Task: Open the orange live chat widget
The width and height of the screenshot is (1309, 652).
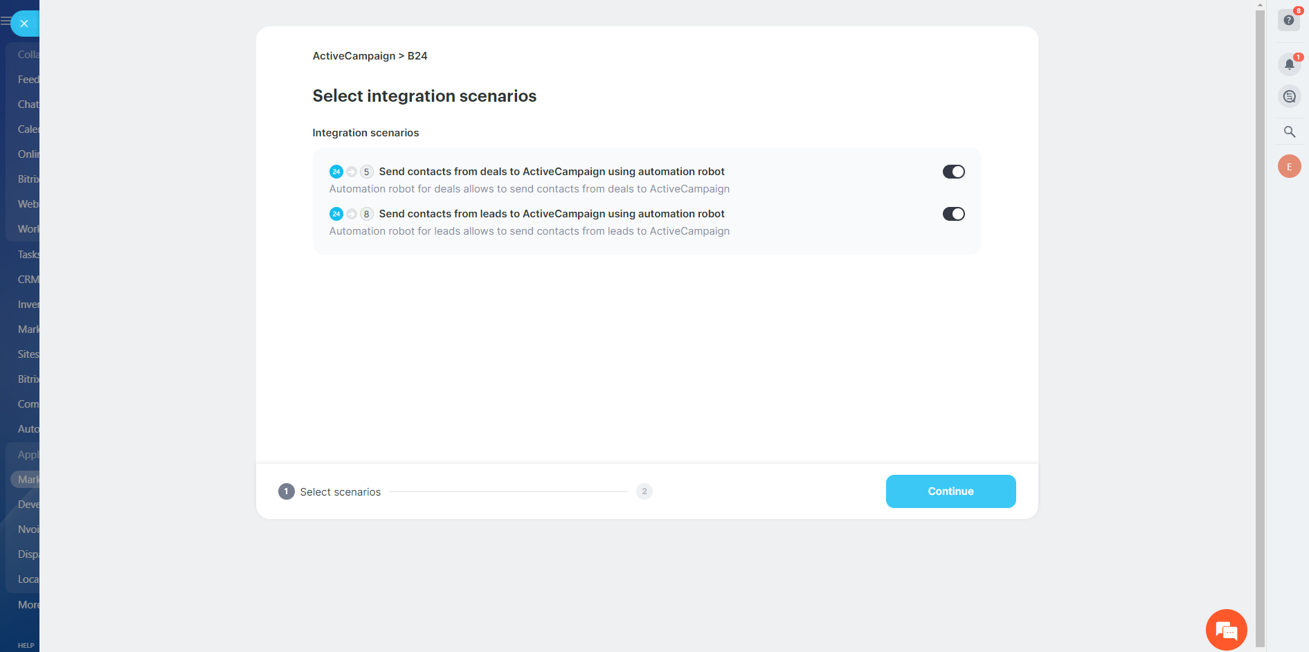Action: pyautogui.click(x=1226, y=630)
